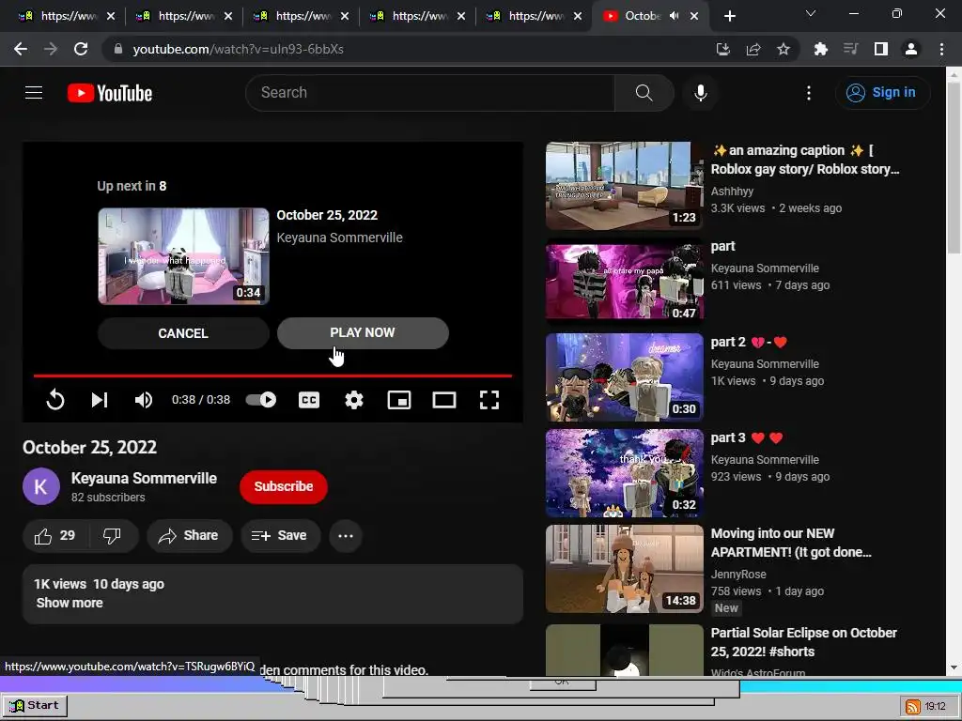Open player settings gear
962x721 pixels.
354,400
